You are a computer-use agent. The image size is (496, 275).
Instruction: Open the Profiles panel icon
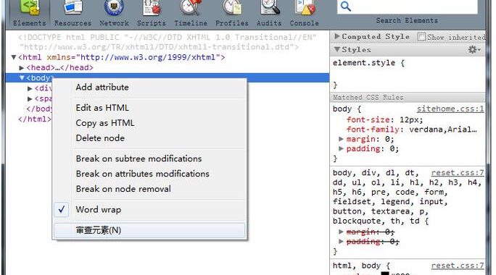coord(232,8)
